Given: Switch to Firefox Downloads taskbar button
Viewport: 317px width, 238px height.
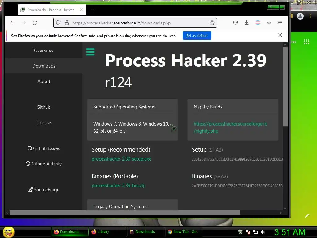Looking at the screenshot, I should click(70, 232).
